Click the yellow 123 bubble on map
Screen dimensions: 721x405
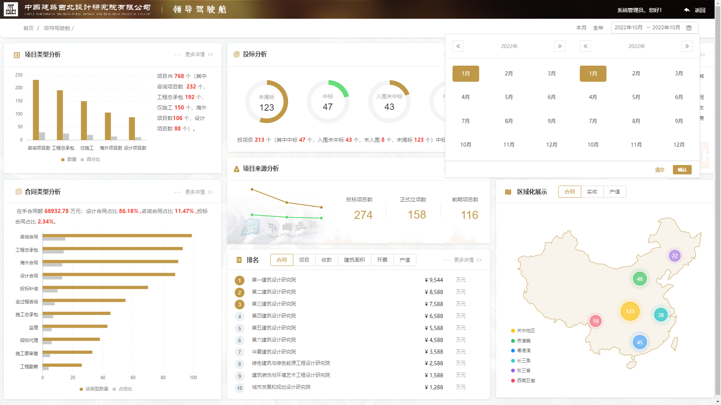point(630,311)
